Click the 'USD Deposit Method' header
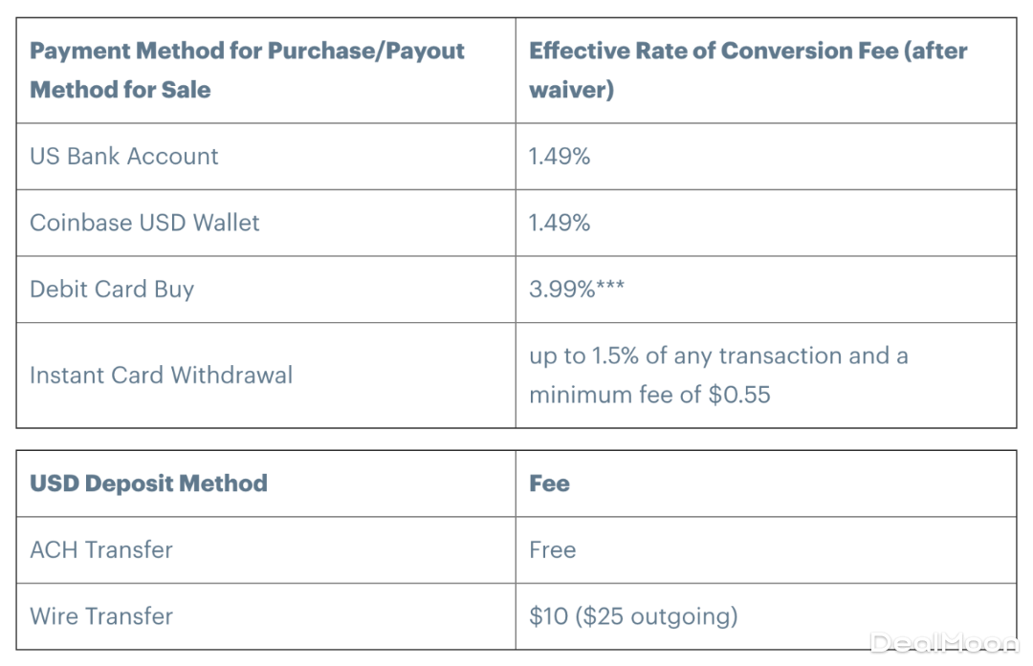 click(x=148, y=483)
